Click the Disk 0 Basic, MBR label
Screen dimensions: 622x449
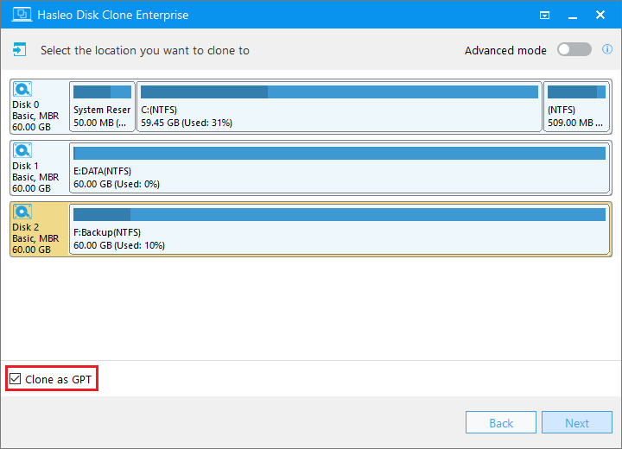point(35,116)
